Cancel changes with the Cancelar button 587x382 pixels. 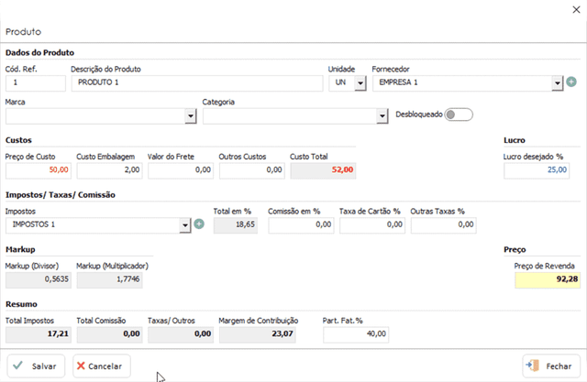coord(102,366)
